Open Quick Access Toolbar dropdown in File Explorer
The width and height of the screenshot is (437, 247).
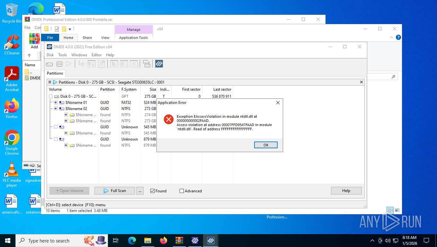coord(70,29)
